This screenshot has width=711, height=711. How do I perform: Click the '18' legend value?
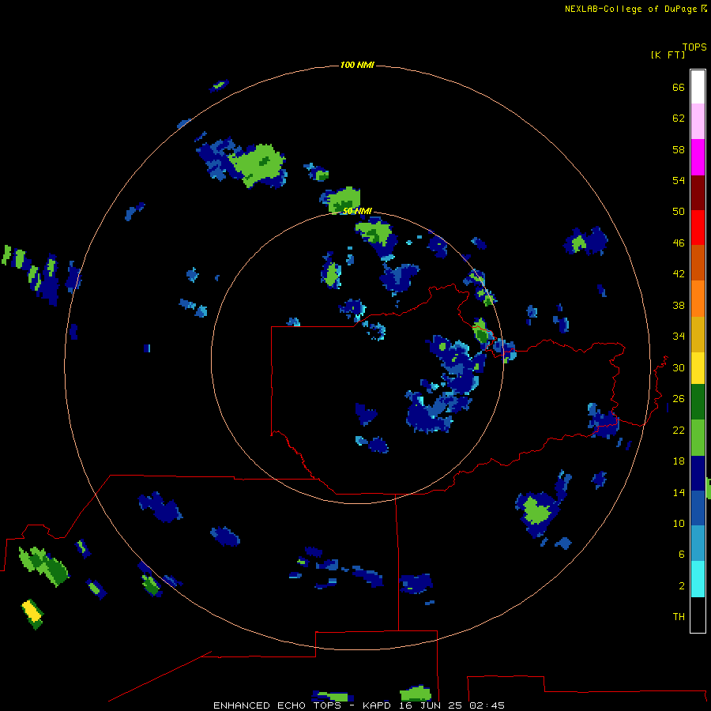pyautogui.click(x=679, y=461)
